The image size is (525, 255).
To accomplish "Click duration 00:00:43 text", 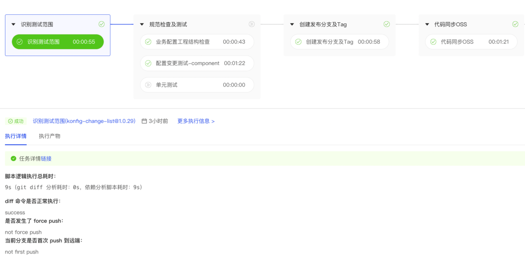I will tap(234, 42).
